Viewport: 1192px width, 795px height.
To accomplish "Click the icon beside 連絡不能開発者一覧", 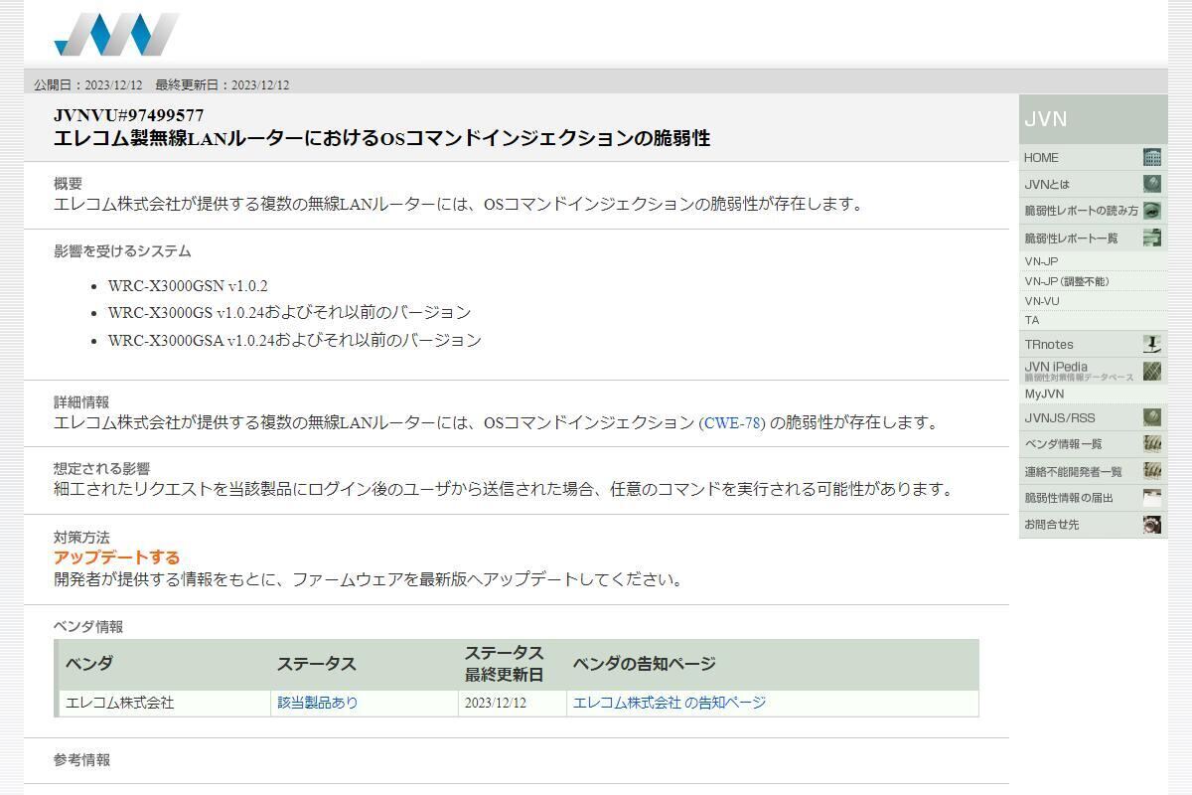I will (1152, 471).
